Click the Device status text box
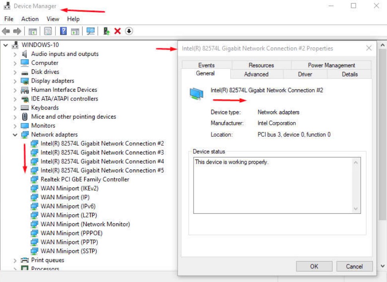The width and height of the screenshot is (387, 282). point(277,185)
